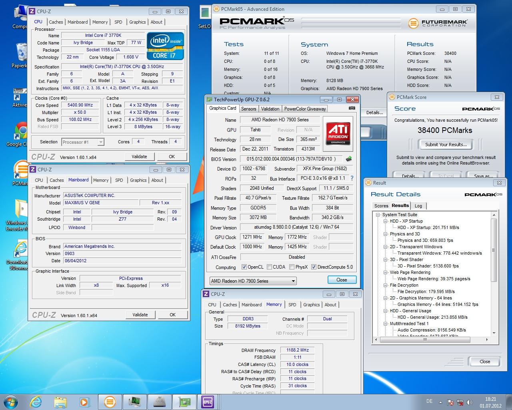This screenshot has width=512, height=410.
Task: Switch to the Log tab in Result Details
Action: [x=418, y=206]
